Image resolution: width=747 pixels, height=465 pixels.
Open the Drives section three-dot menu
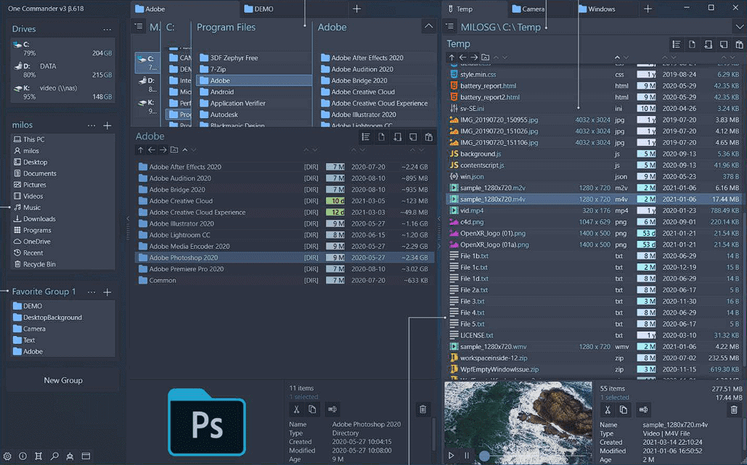pos(107,30)
